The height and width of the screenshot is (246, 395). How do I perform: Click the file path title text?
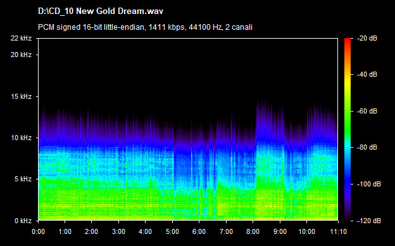[x=101, y=11]
